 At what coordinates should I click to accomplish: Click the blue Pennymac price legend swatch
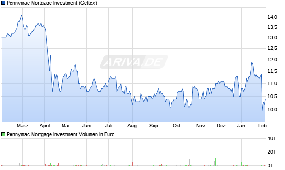click(3, 3)
